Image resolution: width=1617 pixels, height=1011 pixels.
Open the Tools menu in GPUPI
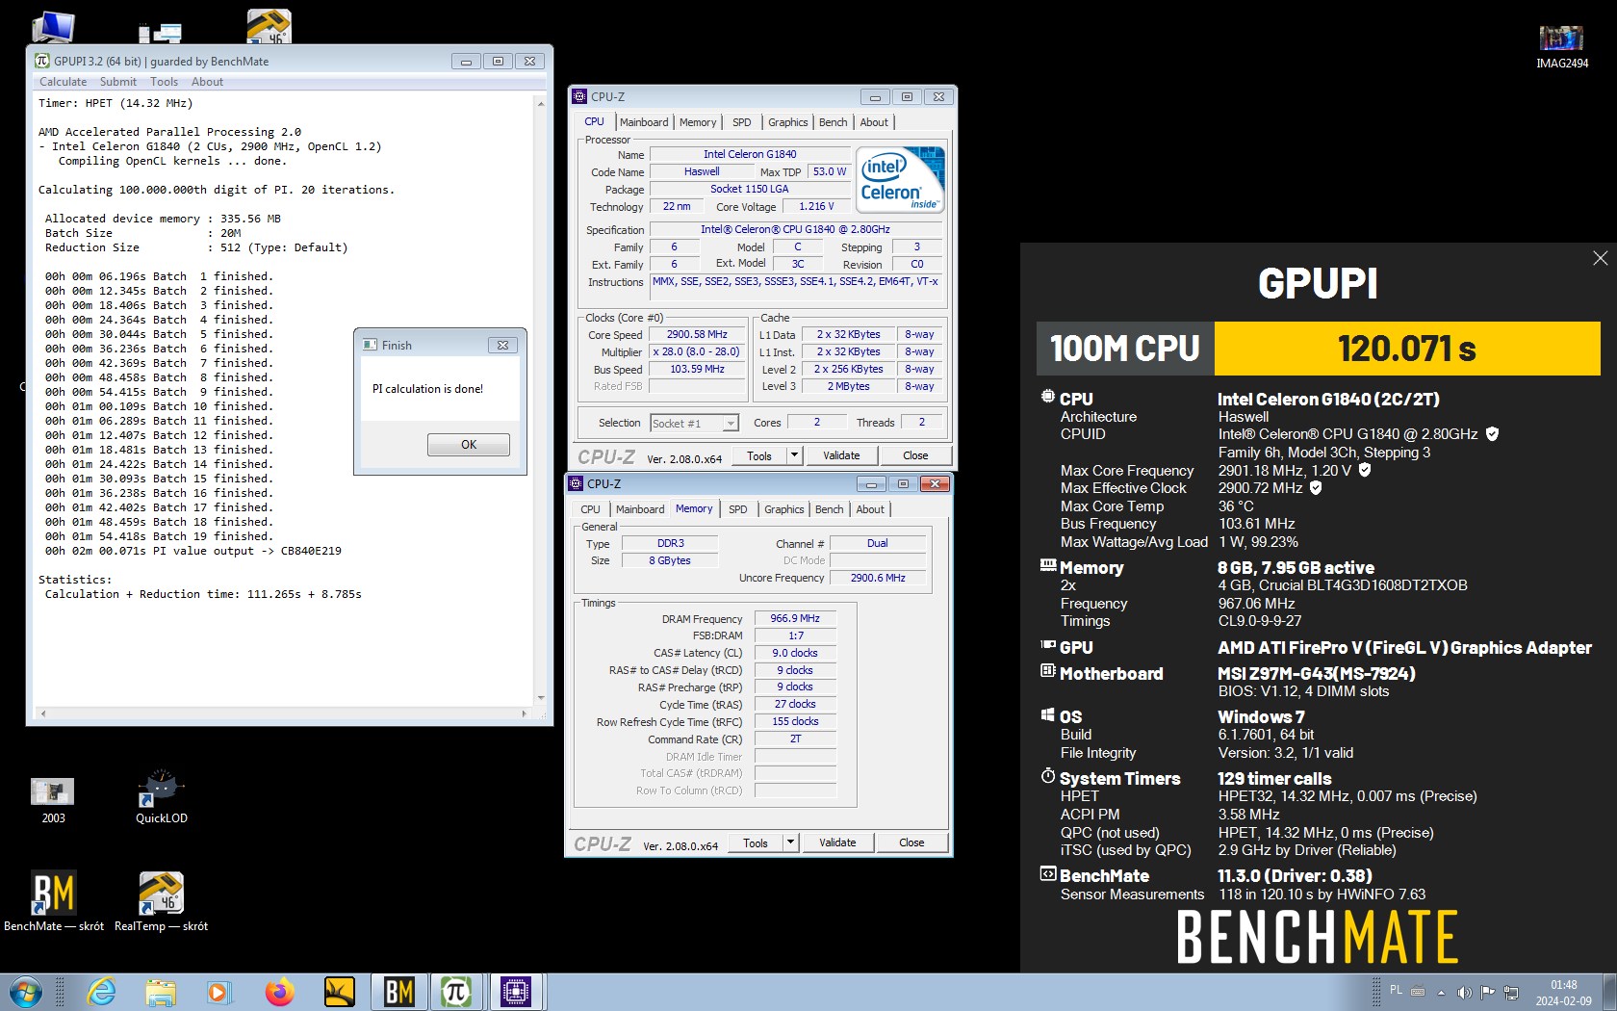[164, 82]
